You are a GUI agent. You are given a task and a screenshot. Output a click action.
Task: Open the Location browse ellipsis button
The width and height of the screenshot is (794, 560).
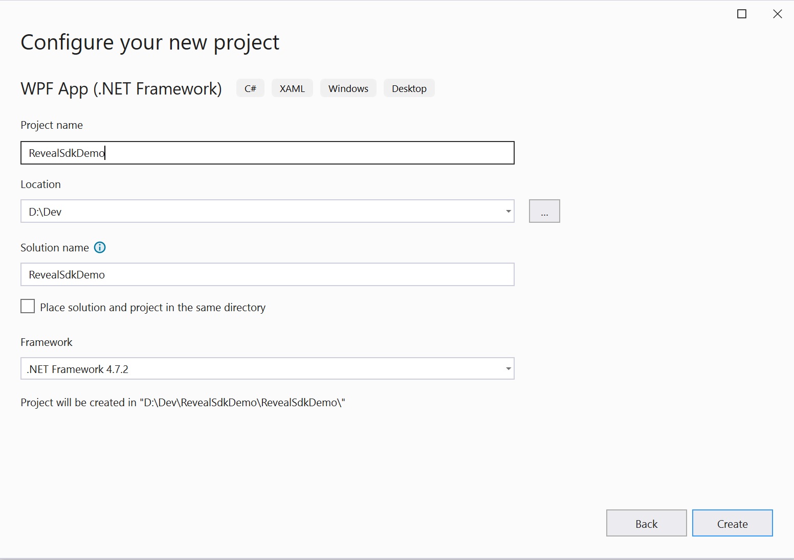pyautogui.click(x=544, y=211)
